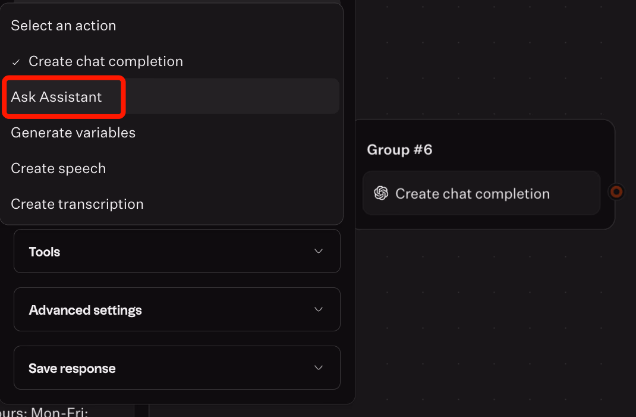Click the chevron arrow beside Save response
Screen dimensions: 636x417
click(319, 368)
